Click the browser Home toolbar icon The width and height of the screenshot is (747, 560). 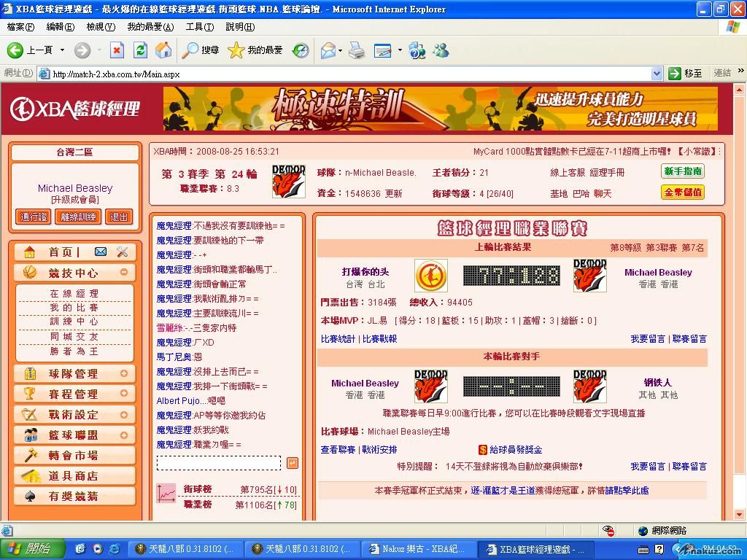pyautogui.click(x=163, y=50)
